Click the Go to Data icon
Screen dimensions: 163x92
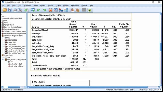pos(50,10)
